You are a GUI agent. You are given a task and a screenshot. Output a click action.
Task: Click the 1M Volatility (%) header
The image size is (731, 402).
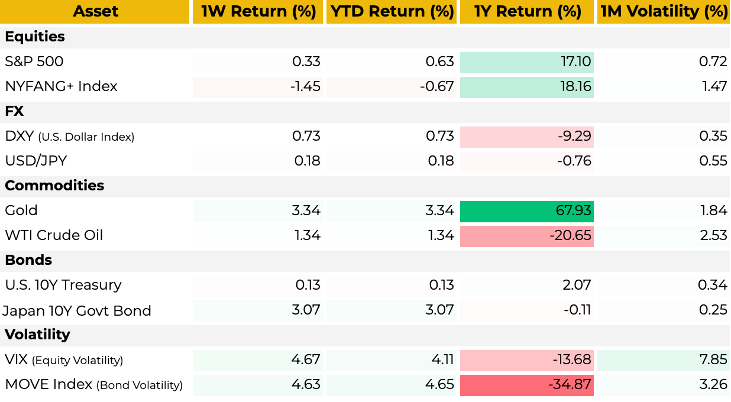click(663, 11)
